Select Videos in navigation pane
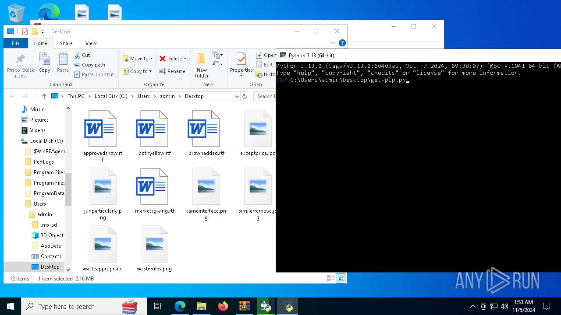 38,130
